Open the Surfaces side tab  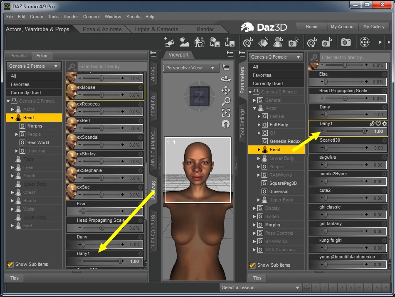[153, 106]
